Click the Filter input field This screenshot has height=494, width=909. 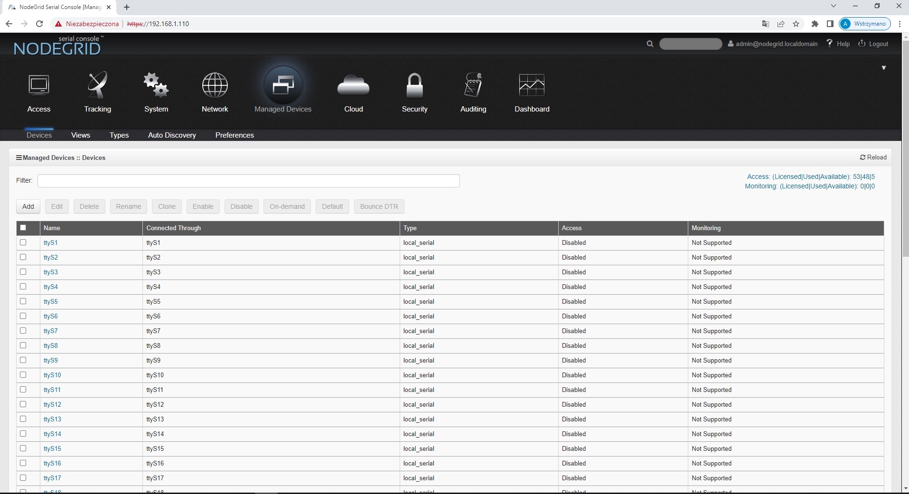point(249,181)
